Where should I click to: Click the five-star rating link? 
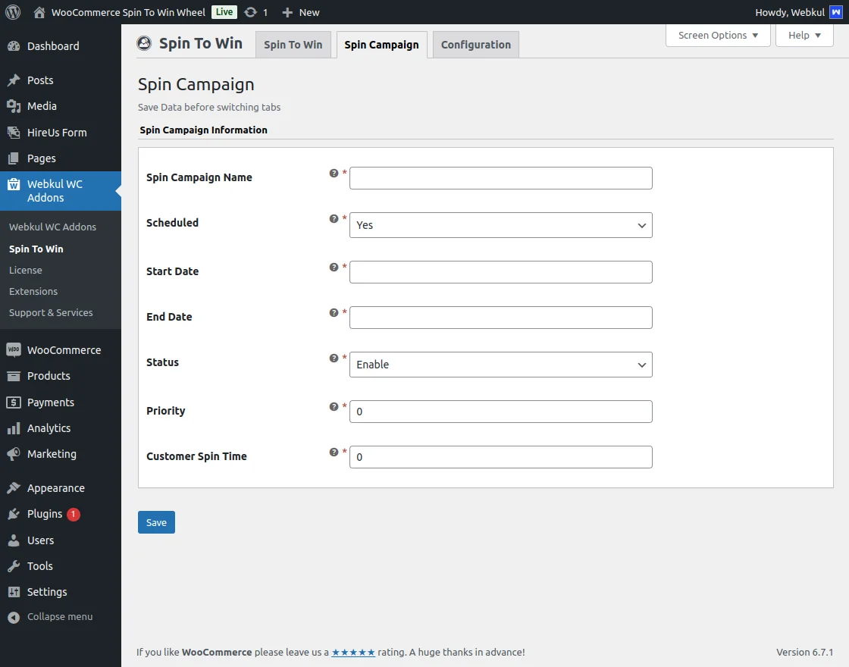coord(353,652)
